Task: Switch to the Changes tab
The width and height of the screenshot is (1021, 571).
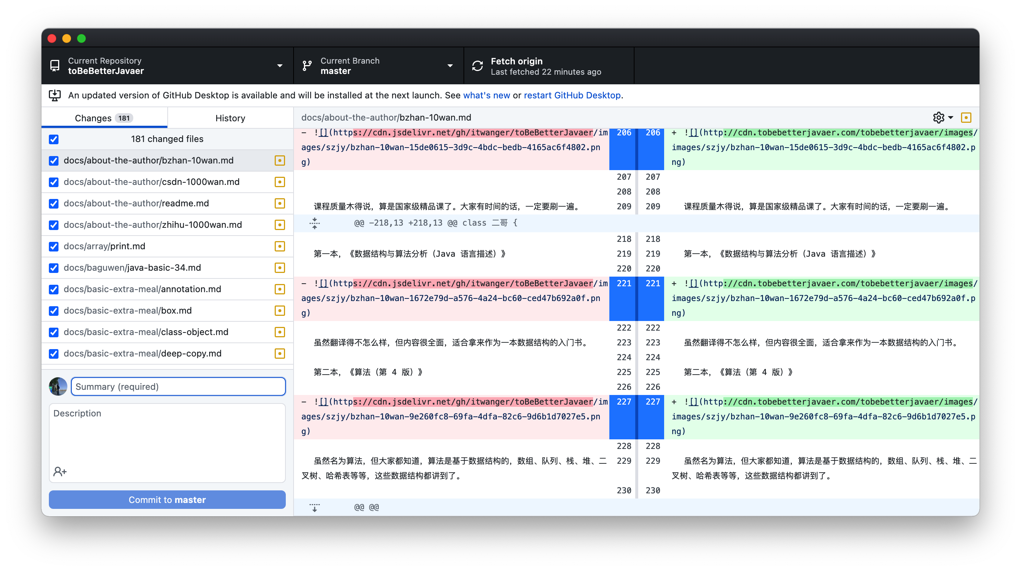Action: [x=104, y=118]
